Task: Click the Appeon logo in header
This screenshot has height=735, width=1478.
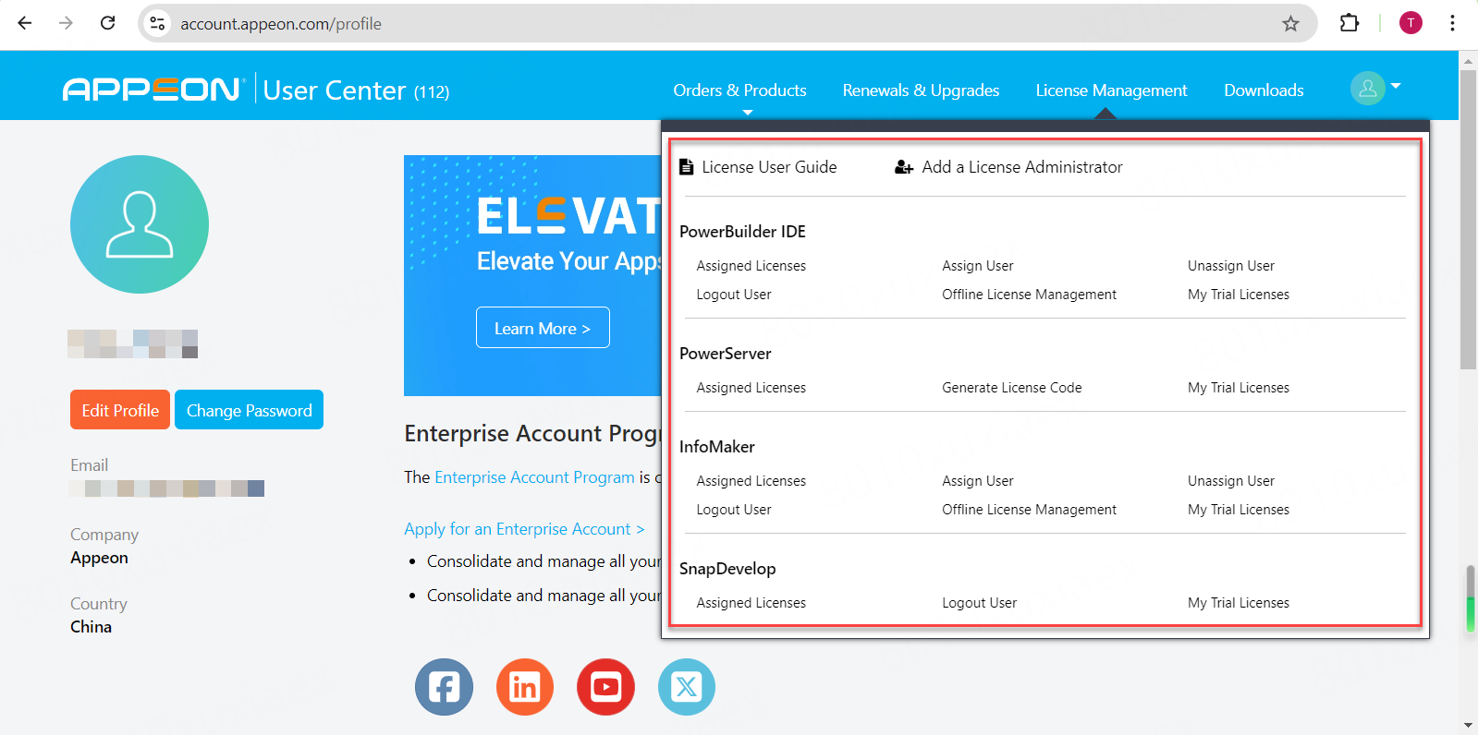Action: (153, 90)
